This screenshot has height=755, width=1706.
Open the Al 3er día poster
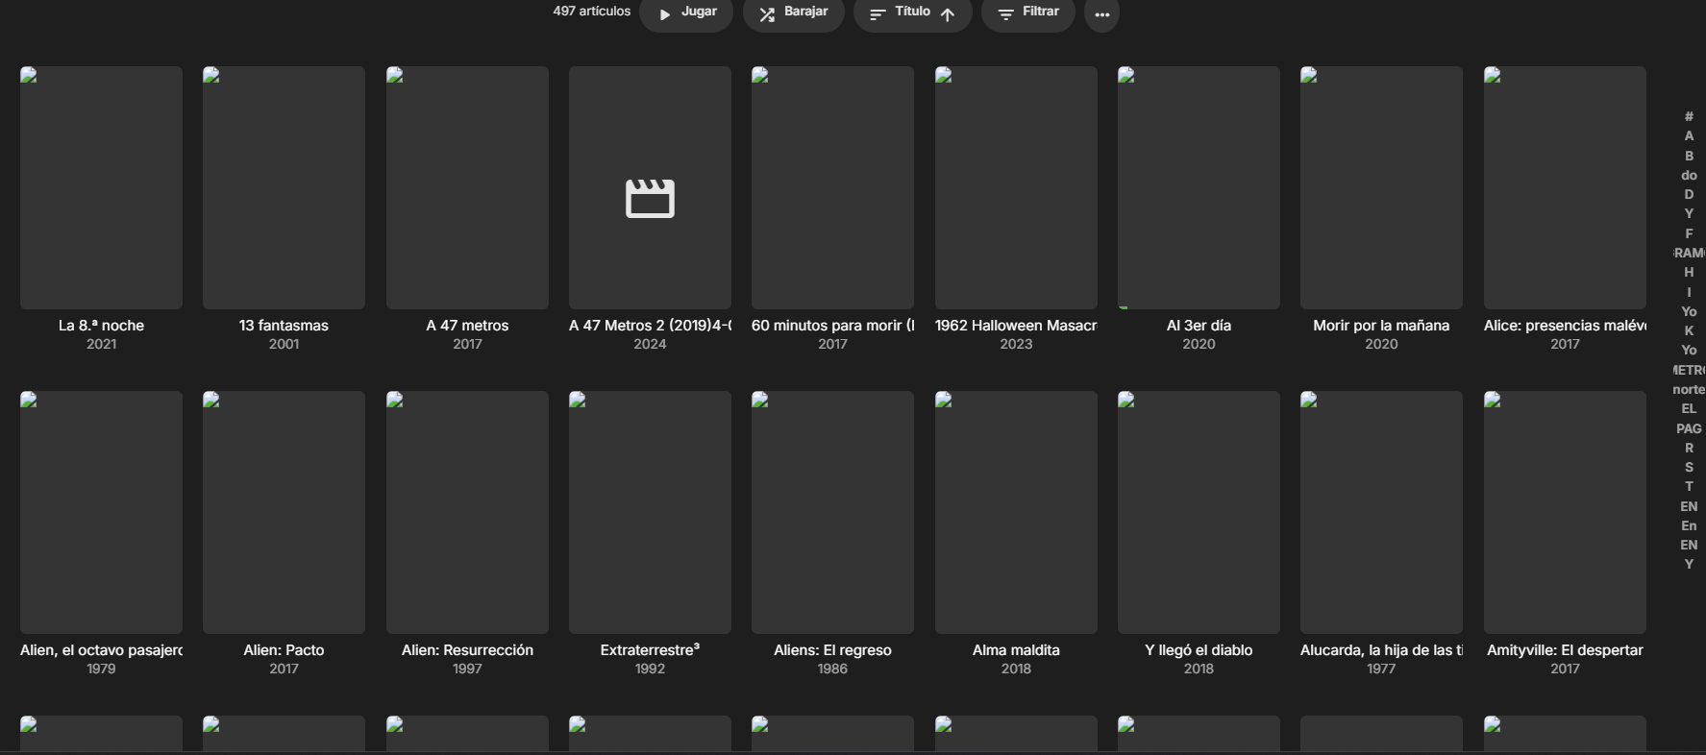(x=1199, y=187)
